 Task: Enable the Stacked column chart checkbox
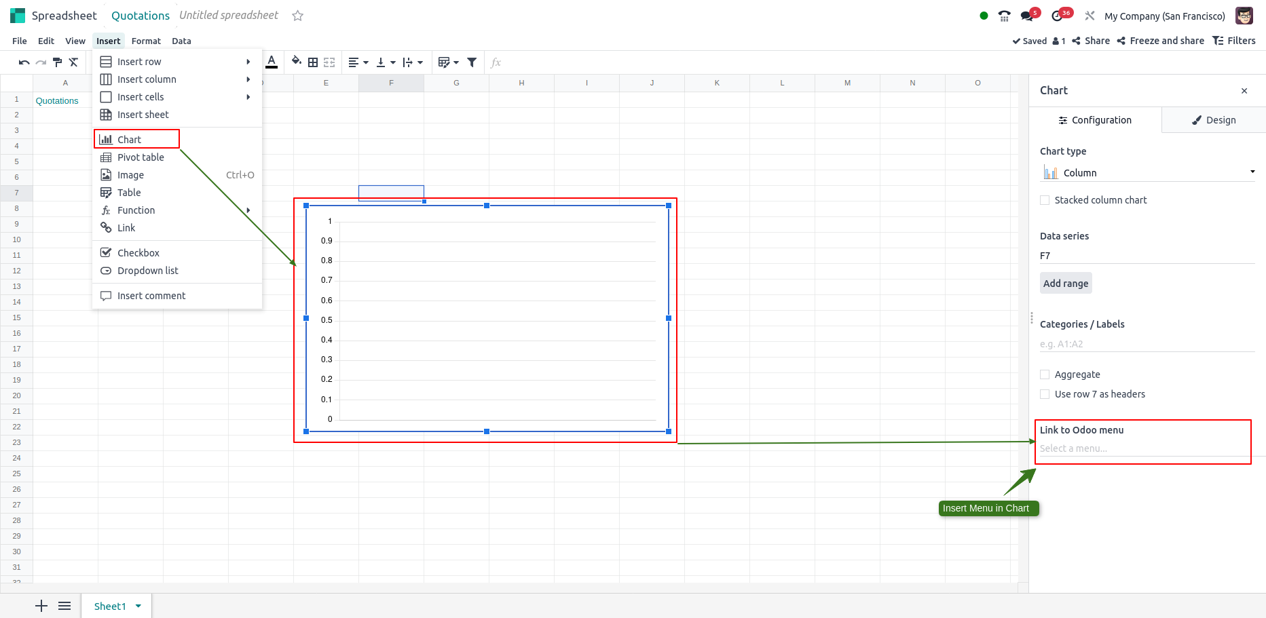pos(1045,200)
